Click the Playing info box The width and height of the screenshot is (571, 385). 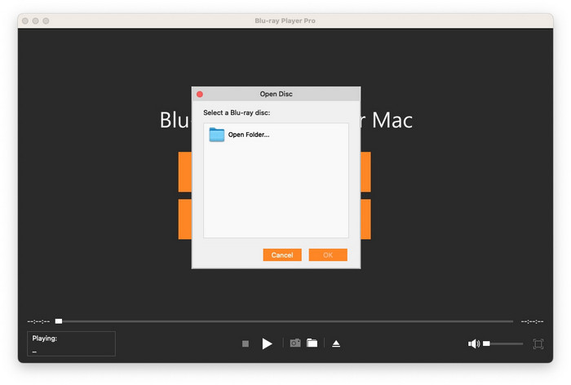click(72, 343)
